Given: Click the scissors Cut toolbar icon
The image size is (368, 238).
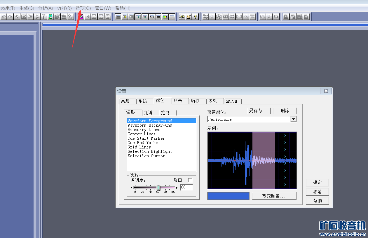Looking at the screenshot, I should [x=37, y=17].
